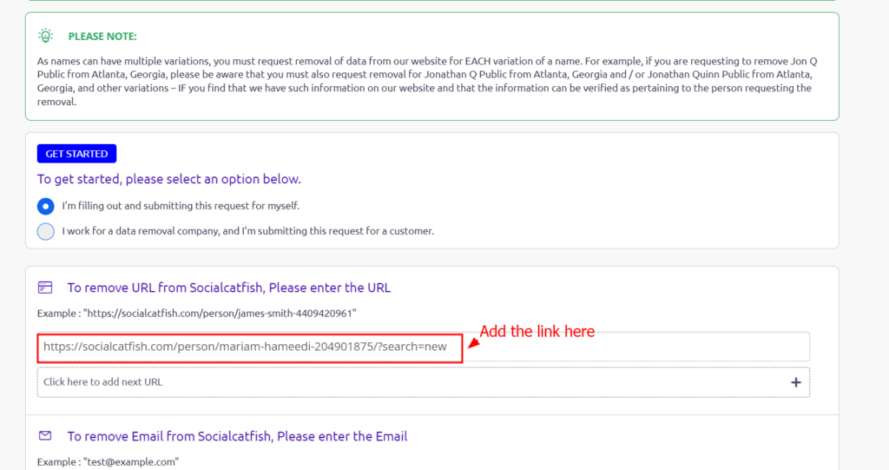Click the envelope icon beside Email heading
The width and height of the screenshot is (889, 470).
(45, 436)
